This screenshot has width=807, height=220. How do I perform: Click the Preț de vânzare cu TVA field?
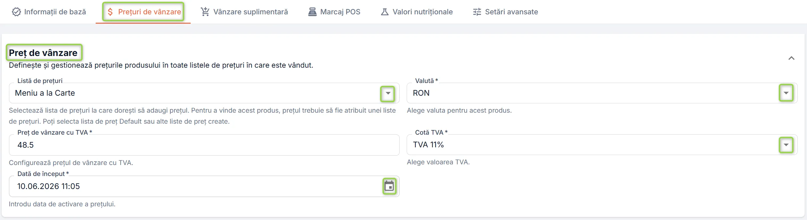click(204, 145)
